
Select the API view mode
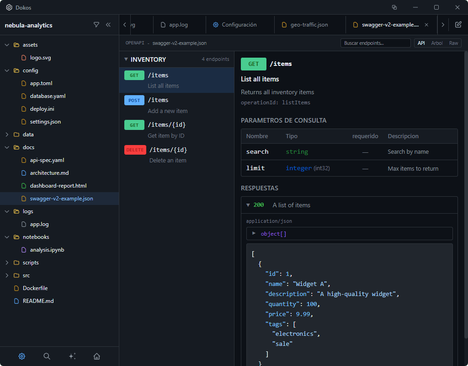[x=421, y=43]
